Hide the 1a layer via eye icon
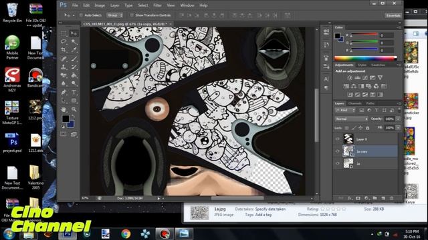This screenshot has width=428, height=240. [337, 163]
